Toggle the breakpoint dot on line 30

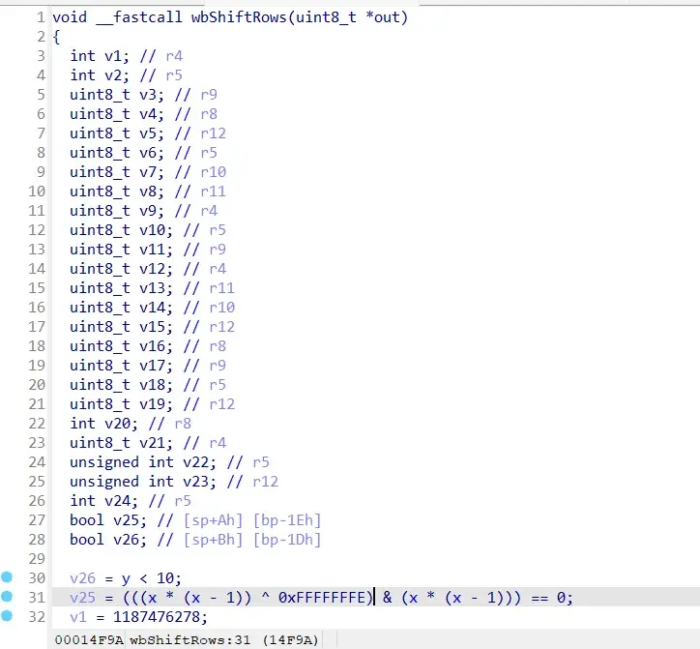click(x=7, y=577)
